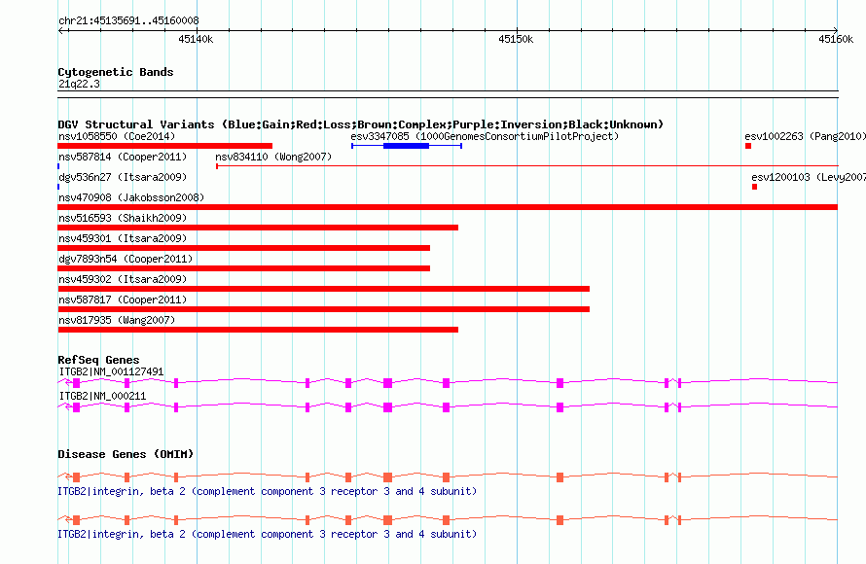Open the dgv7893n54 (Cooper2011) variant label
Viewport: 866px width, 564px height.
point(126,259)
